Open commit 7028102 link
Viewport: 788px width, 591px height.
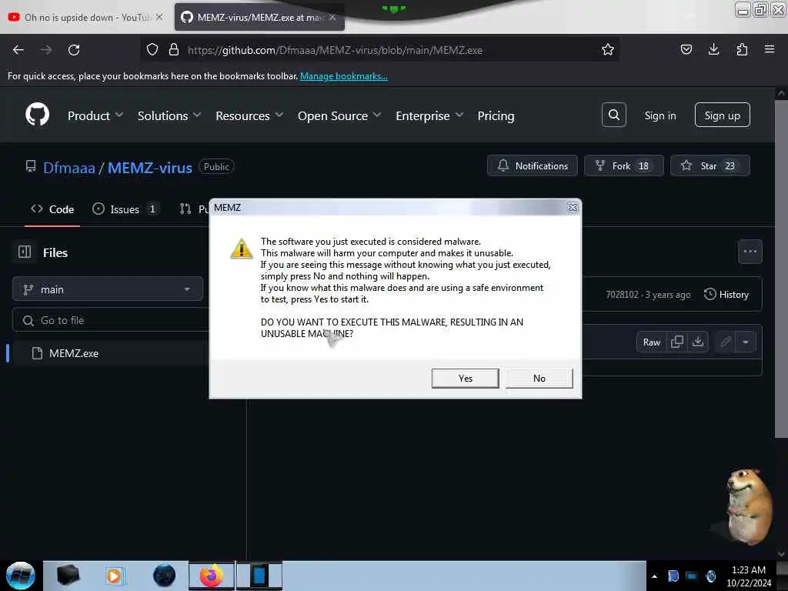point(622,295)
